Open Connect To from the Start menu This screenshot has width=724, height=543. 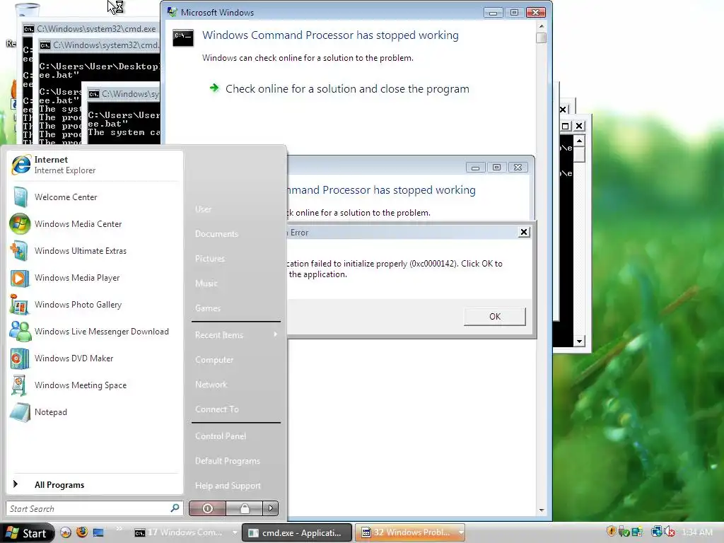click(217, 409)
